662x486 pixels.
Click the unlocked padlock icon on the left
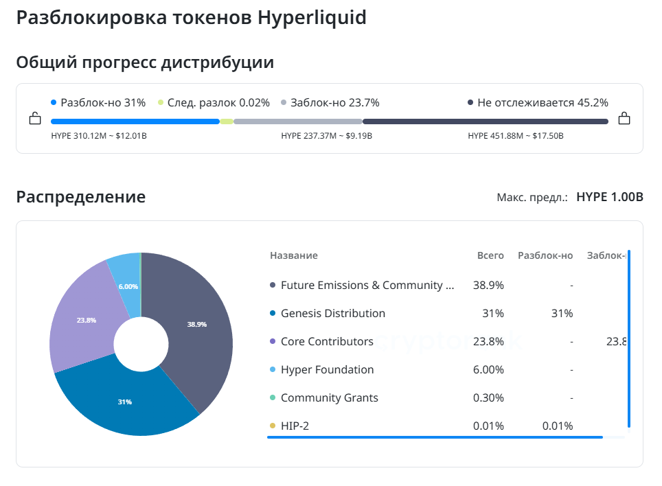[35, 119]
